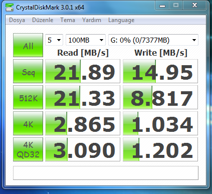Start the 512K random test
This screenshot has height=194, width=212.
28,97
